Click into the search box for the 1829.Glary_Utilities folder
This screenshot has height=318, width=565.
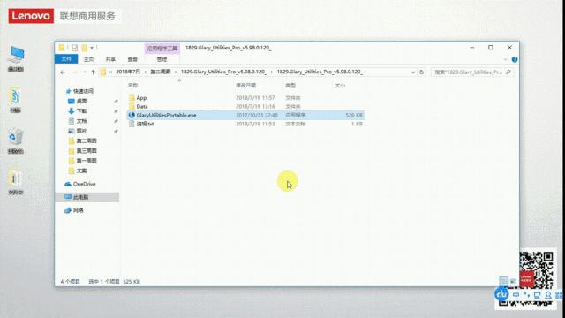coord(472,72)
